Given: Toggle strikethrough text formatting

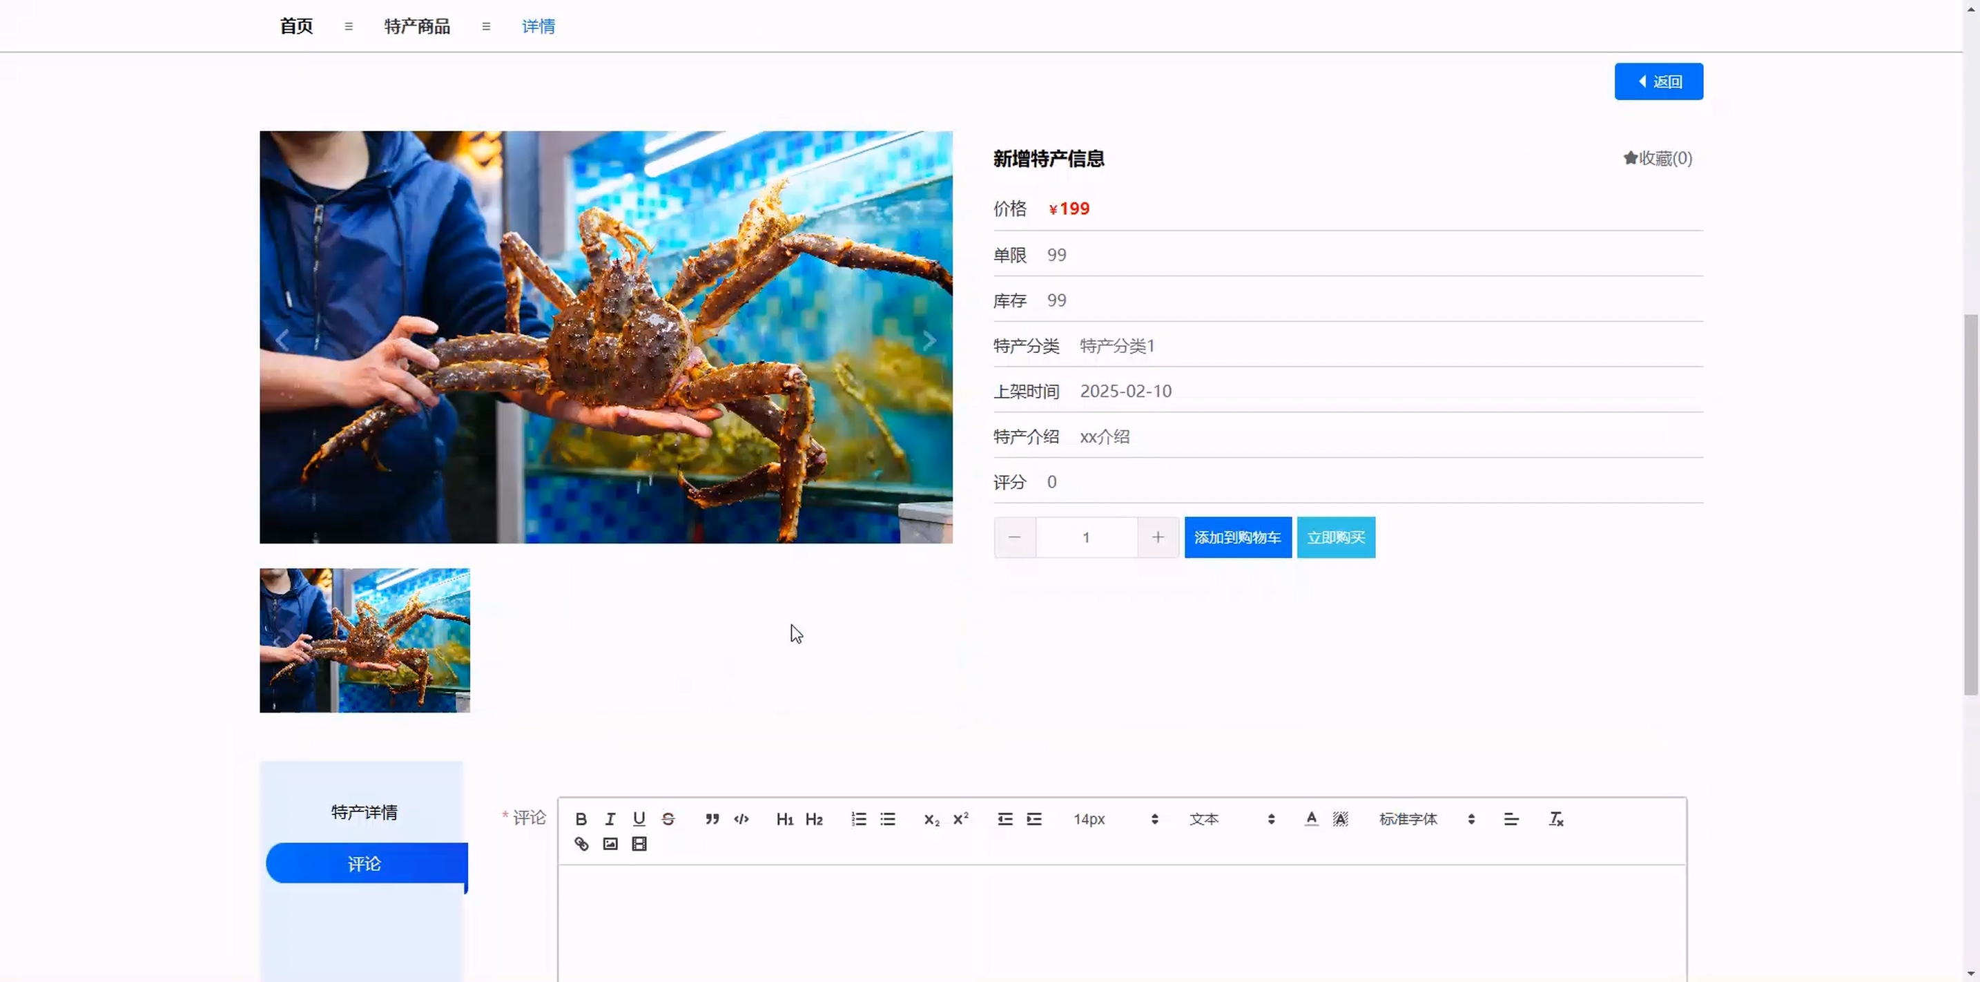Looking at the screenshot, I should click(668, 819).
